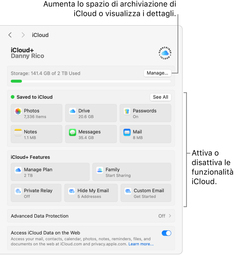
Task: Expand Advanced Data Protection chevron
Action: pos(170,216)
